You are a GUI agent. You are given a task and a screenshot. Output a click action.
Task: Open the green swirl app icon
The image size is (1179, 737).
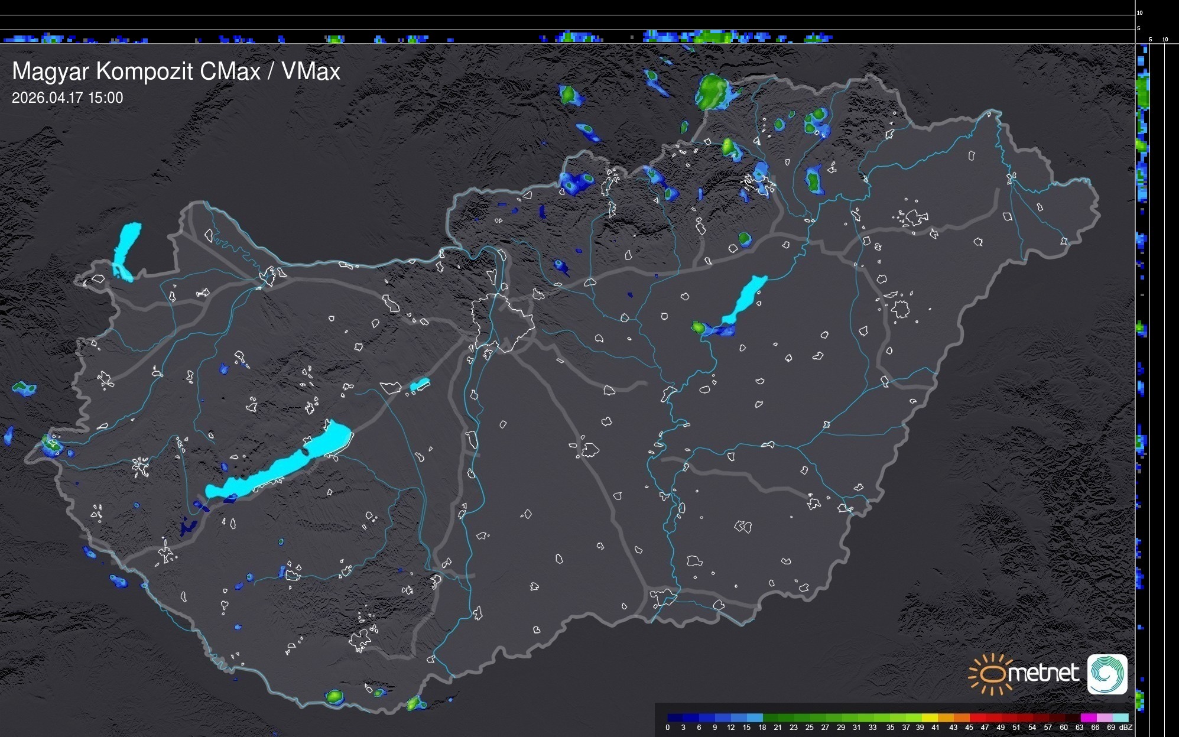click(1107, 674)
